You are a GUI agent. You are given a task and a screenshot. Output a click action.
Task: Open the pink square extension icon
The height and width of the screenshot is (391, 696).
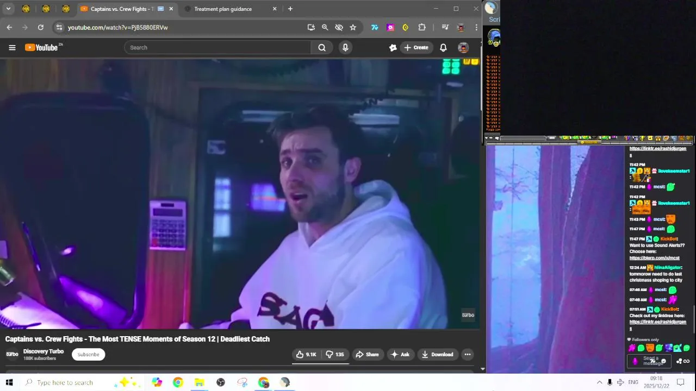[390, 27]
